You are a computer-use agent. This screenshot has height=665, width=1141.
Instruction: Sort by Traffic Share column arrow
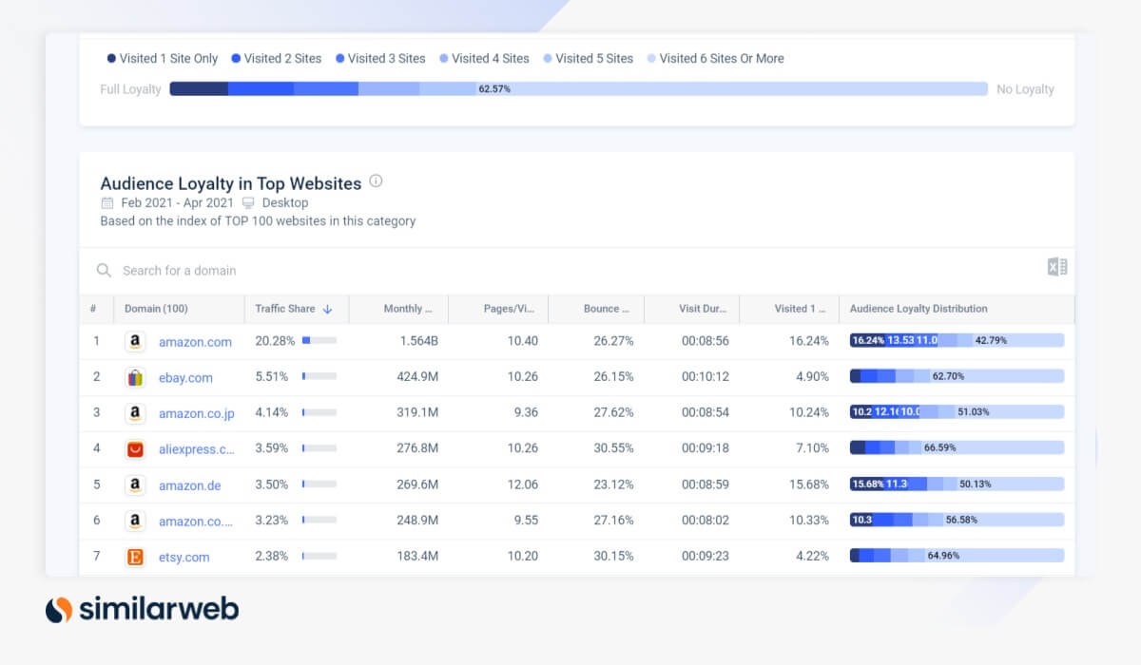click(x=328, y=309)
